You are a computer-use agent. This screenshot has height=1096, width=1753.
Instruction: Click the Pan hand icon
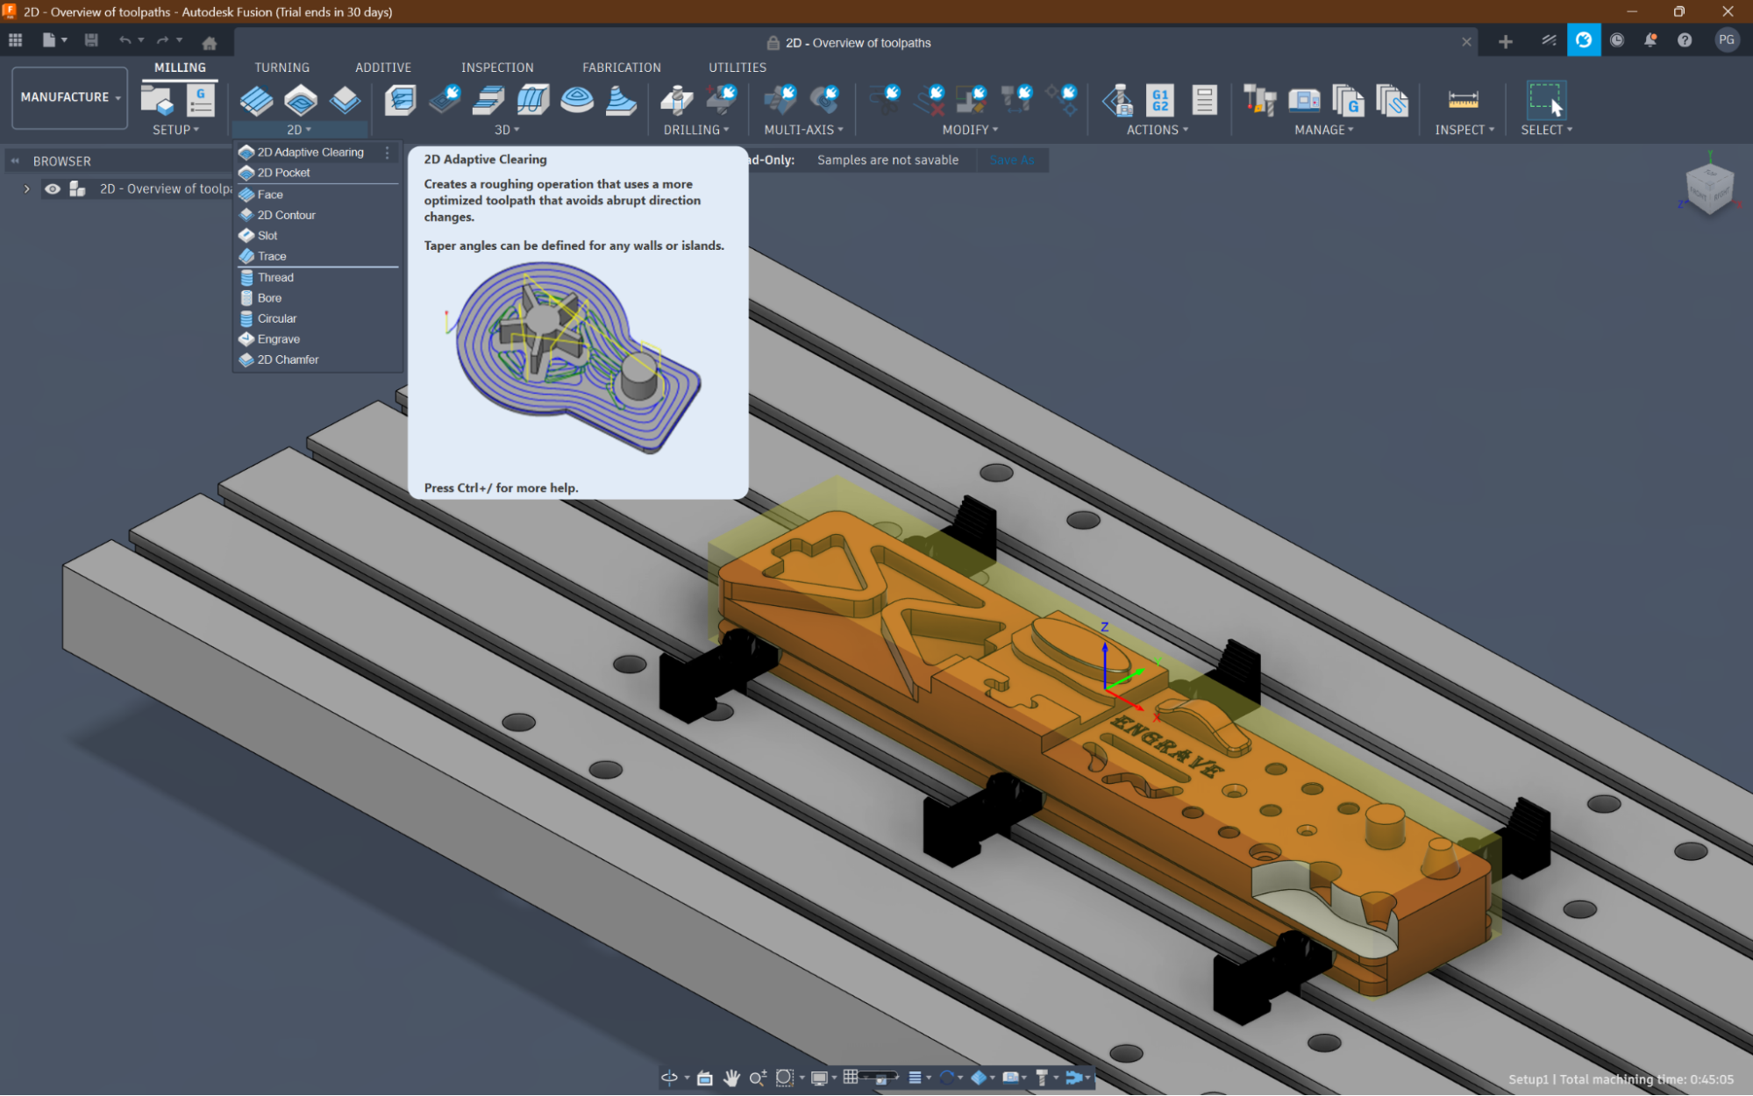click(731, 1078)
